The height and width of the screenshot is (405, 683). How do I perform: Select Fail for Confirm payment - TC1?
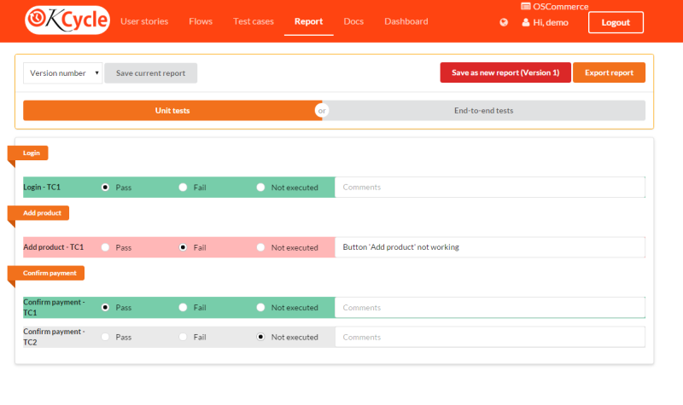[183, 307]
